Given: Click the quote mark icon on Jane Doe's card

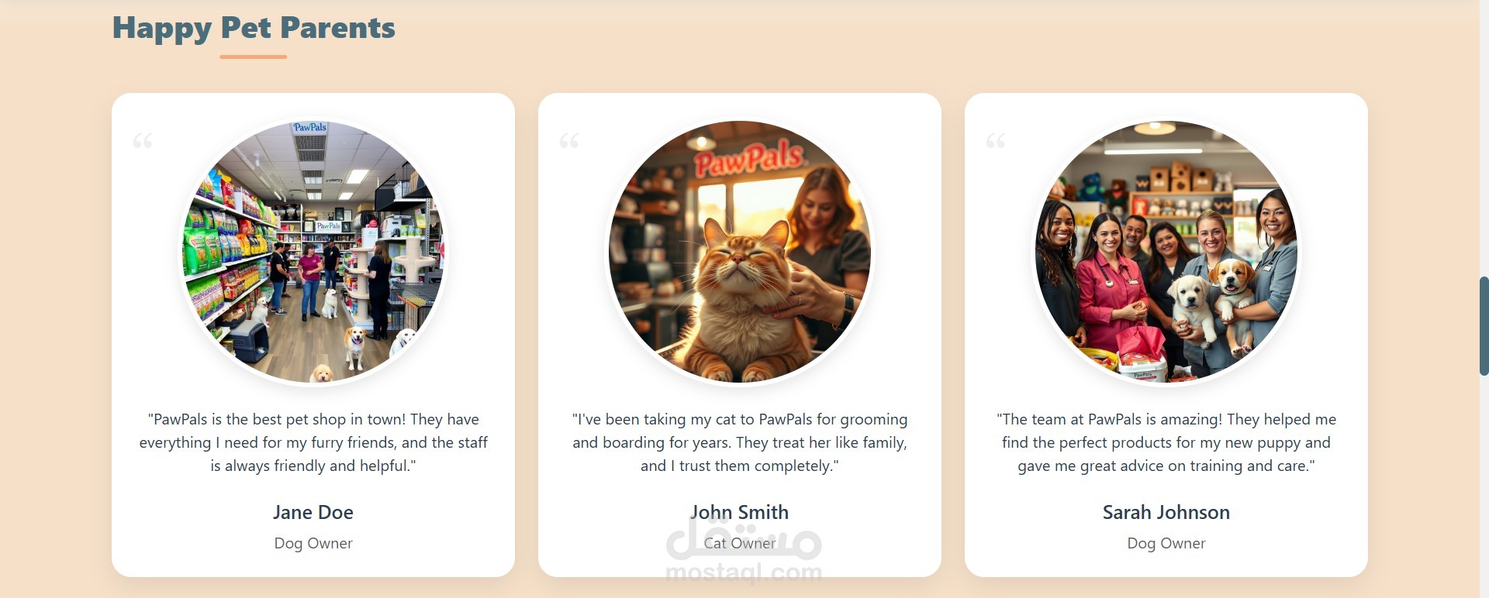Looking at the screenshot, I should pos(143,141).
